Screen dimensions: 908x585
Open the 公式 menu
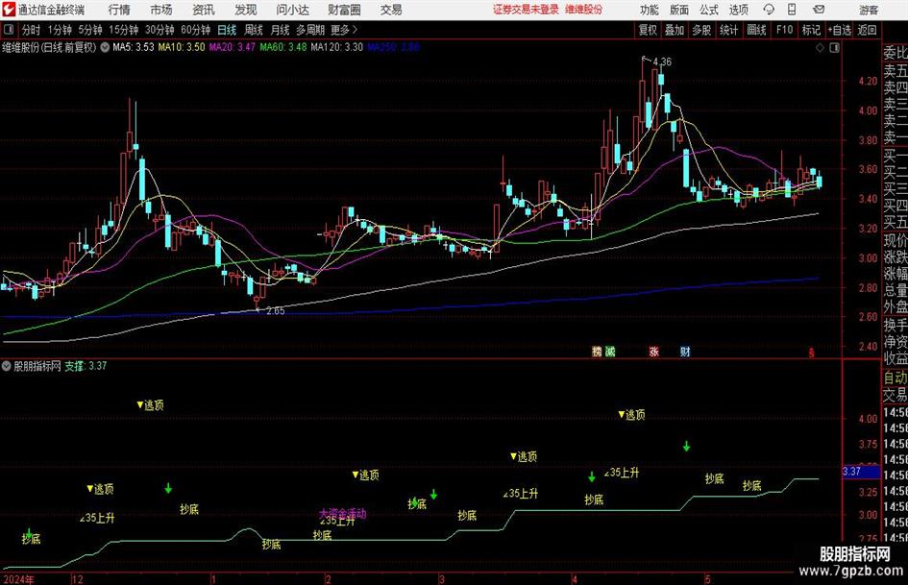(x=709, y=10)
